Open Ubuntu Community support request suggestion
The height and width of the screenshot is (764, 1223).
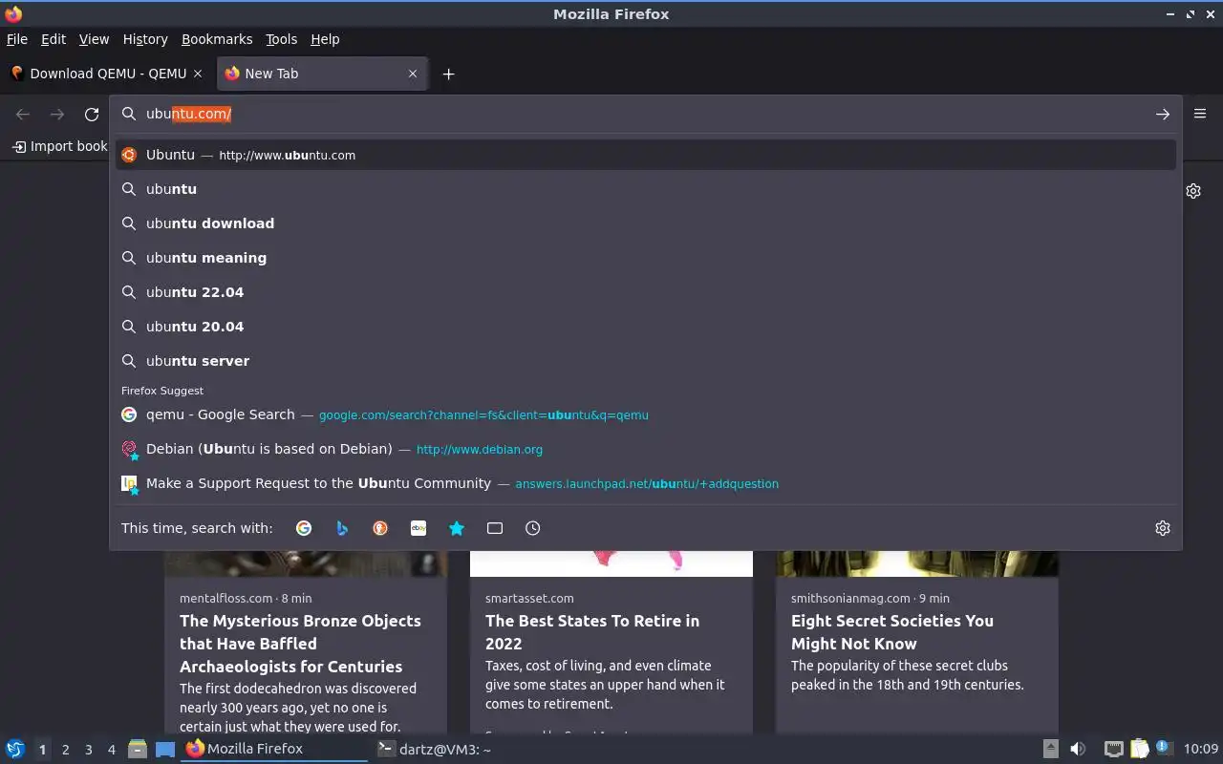[646, 483]
